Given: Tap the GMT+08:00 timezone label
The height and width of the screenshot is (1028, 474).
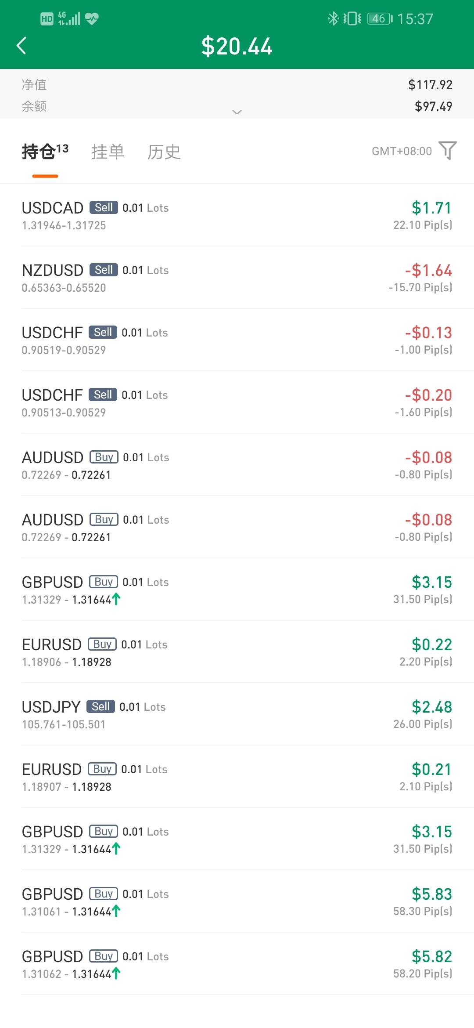Looking at the screenshot, I should 402,152.
